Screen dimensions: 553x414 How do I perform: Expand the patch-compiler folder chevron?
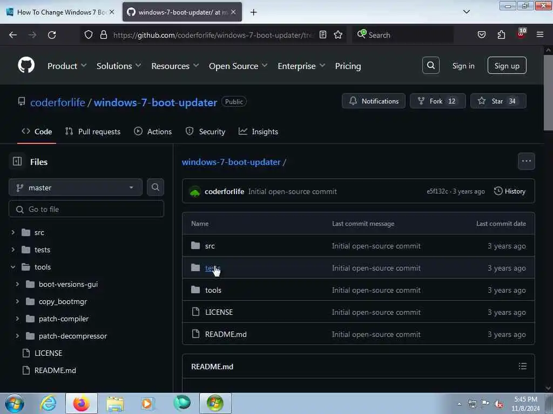pyautogui.click(x=17, y=319)
